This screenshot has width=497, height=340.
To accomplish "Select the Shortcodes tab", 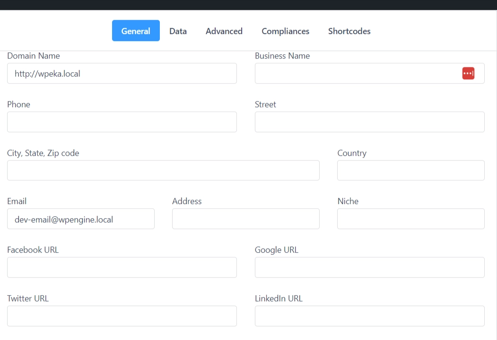I will click(x=349, y=31).
